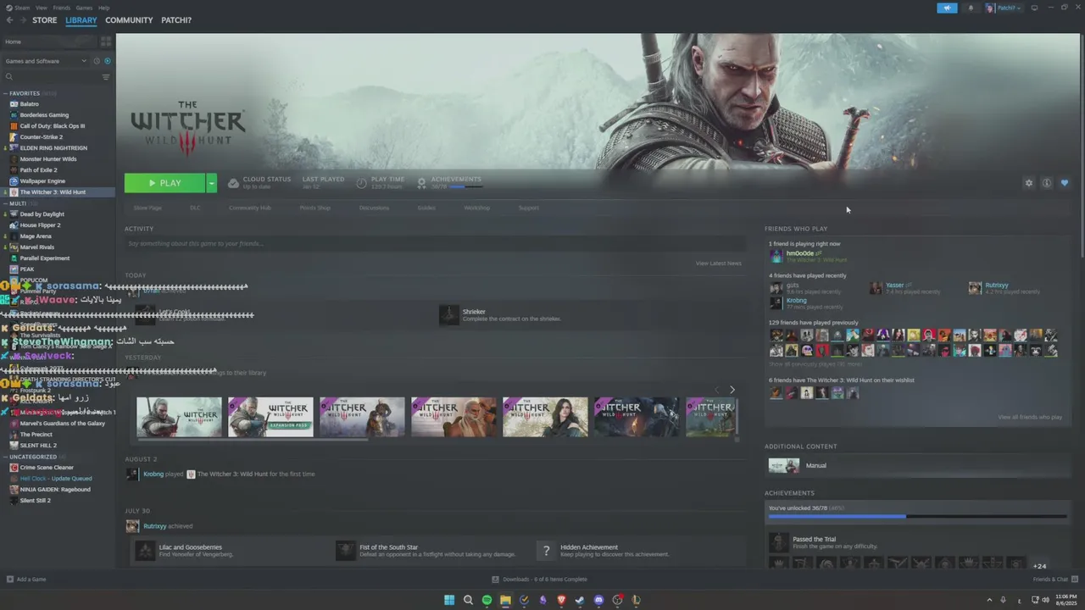Open View all friends who play
The image size is (1085, 610).
tap(1030, 417)
